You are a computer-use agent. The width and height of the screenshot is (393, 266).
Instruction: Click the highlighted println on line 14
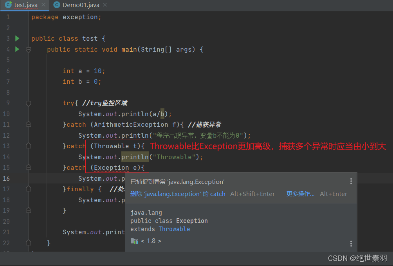tap(135, 157)
